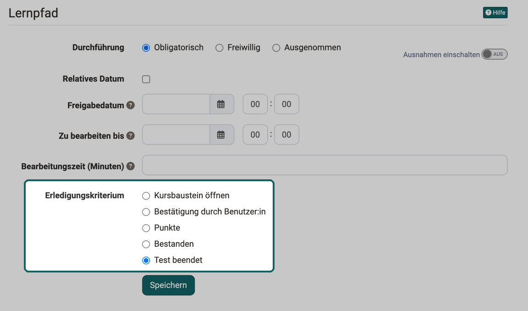
Task: Open the Hilfe button
Action: (x=495, y=13)
